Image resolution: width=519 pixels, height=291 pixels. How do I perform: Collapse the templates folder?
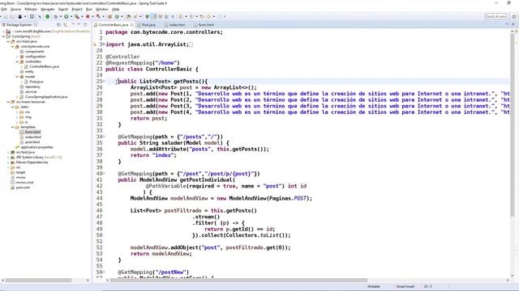point(13,127)
